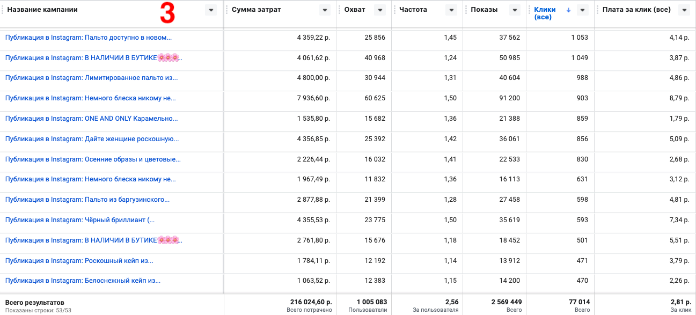Open dropdown arrow for Плата за клик column
This screenshot has width=696, height=315.
coord(684,10)
